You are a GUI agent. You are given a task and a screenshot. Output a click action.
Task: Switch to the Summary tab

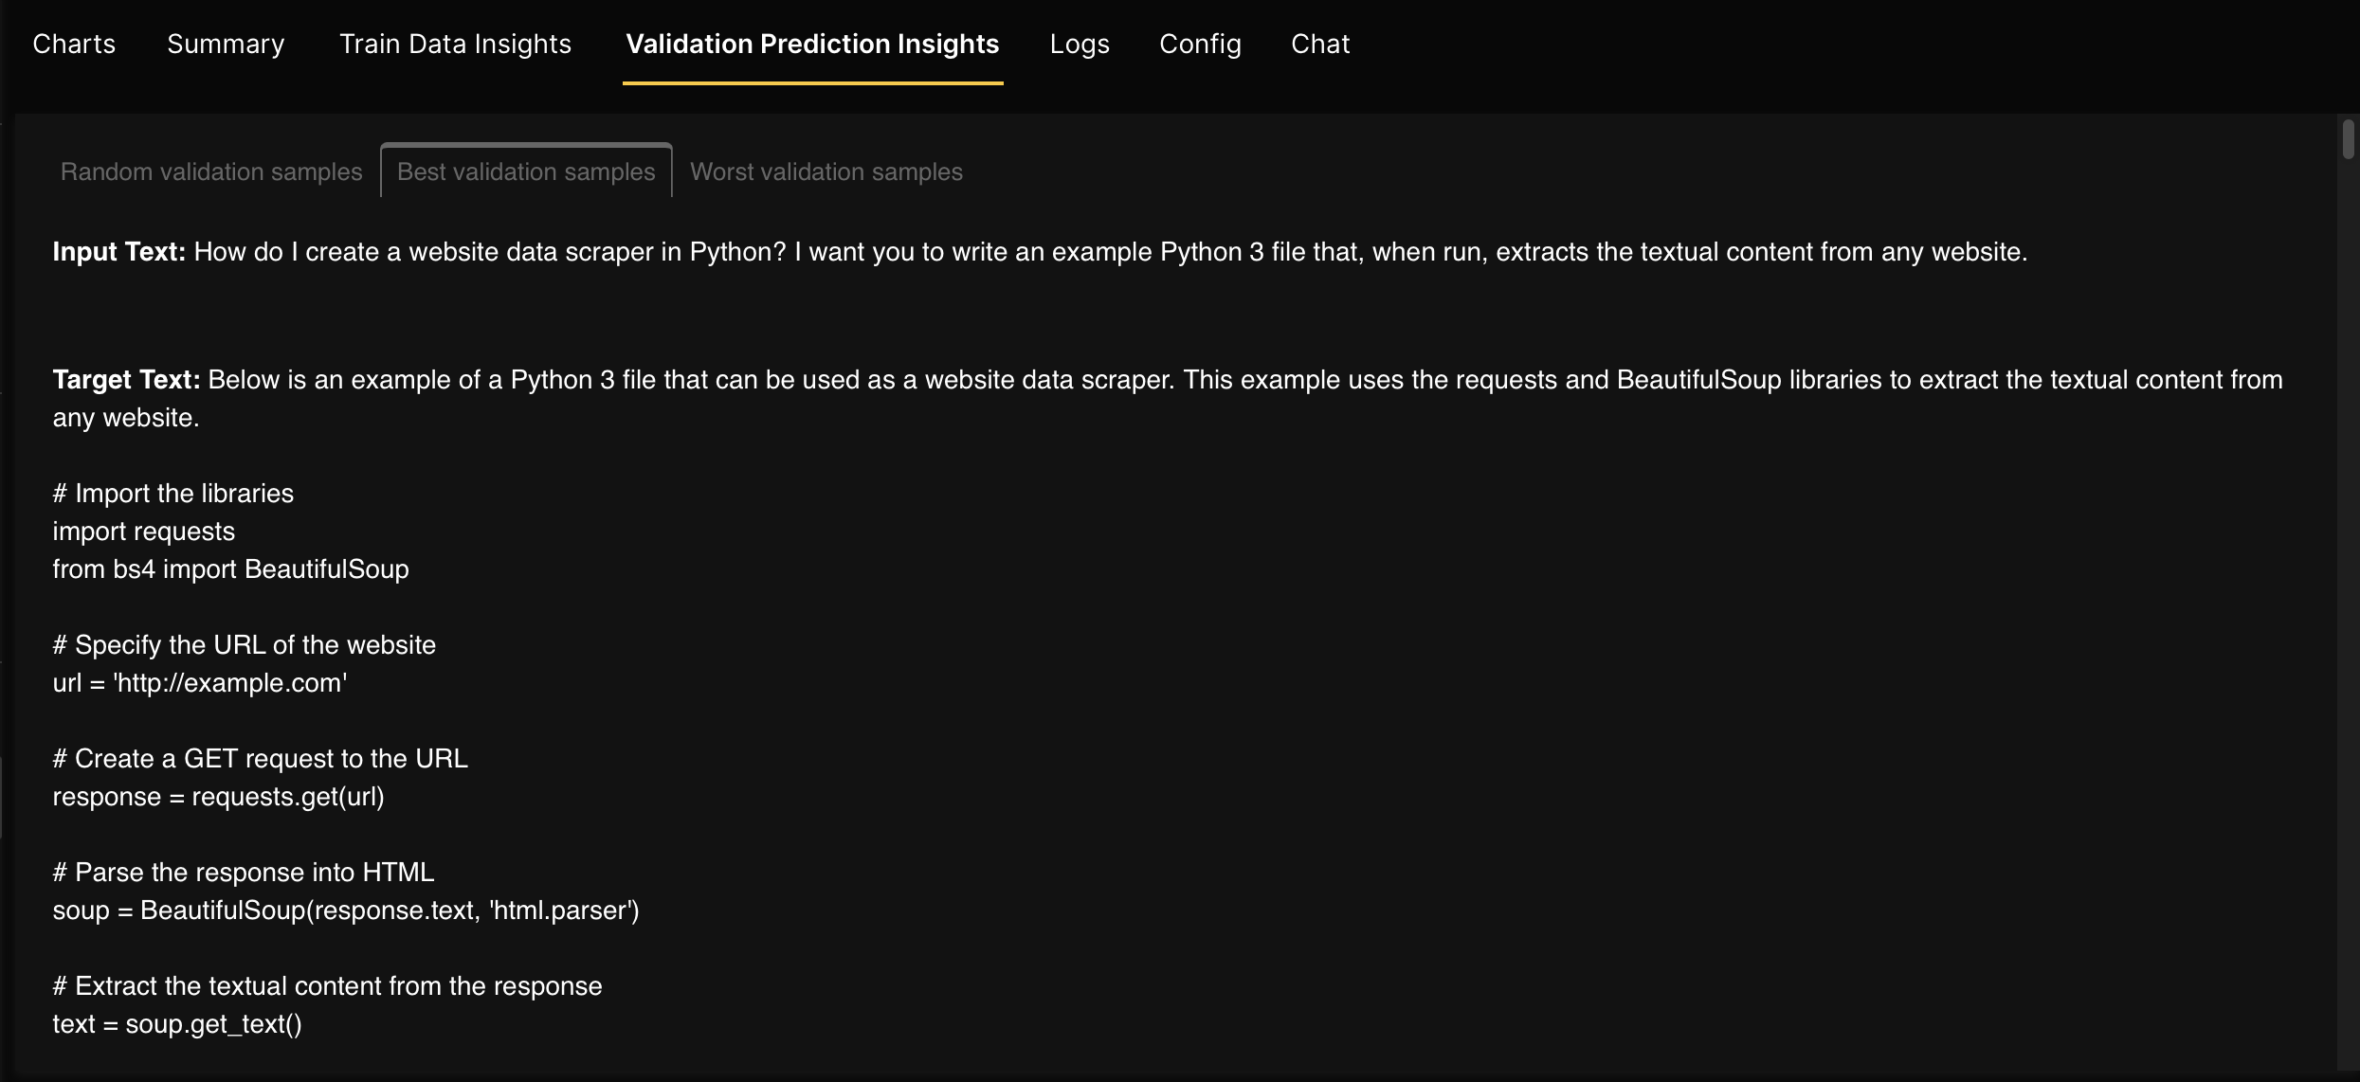(x=226, y=44)
